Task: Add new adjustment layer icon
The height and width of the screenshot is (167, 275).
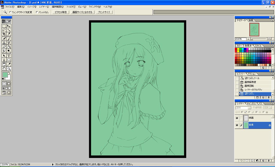Action: pyautogui.click(x=258, y=160)
